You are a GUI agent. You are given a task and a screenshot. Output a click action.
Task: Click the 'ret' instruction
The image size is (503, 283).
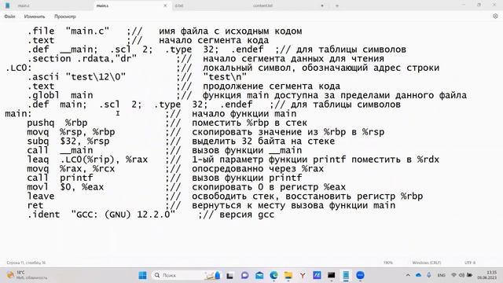click(35, 205)
